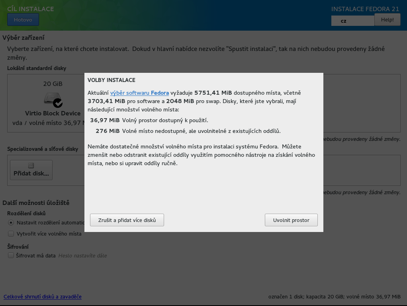The image size is (407, 306).
Task: Click the VOLBY INSTALACE dialog title
Action: (x=112, y=80)
